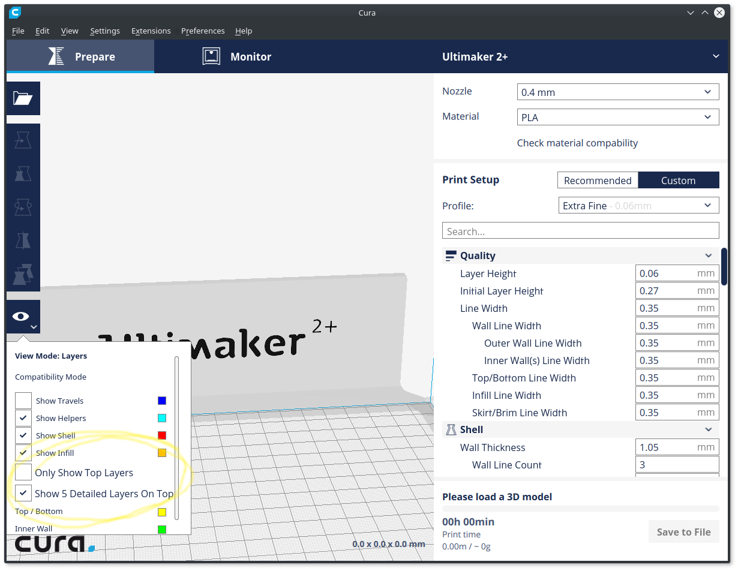Open the view mode eye icon

(x=23, y=317)
